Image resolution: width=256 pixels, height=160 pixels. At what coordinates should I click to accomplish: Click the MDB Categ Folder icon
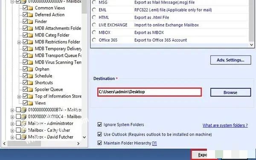[x=30, y=35]
